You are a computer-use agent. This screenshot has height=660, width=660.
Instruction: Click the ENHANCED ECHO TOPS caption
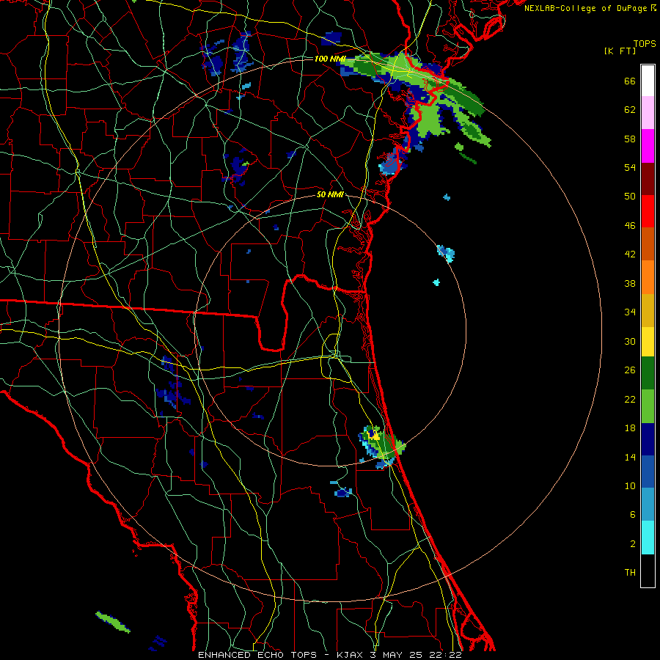click(257, 655)
